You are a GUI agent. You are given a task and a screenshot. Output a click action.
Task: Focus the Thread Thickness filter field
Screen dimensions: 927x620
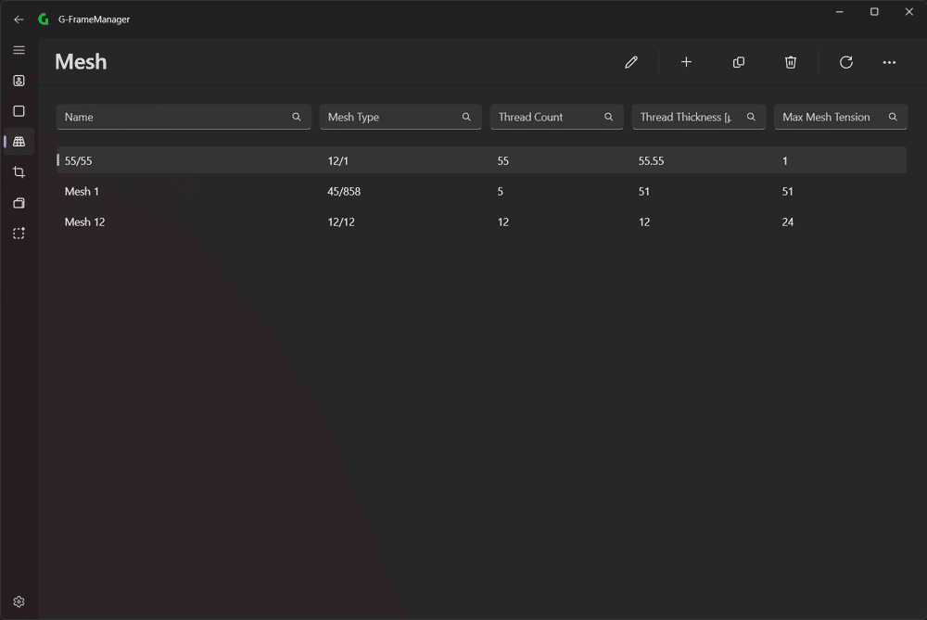pyautogui.click(x=699, y=117)
